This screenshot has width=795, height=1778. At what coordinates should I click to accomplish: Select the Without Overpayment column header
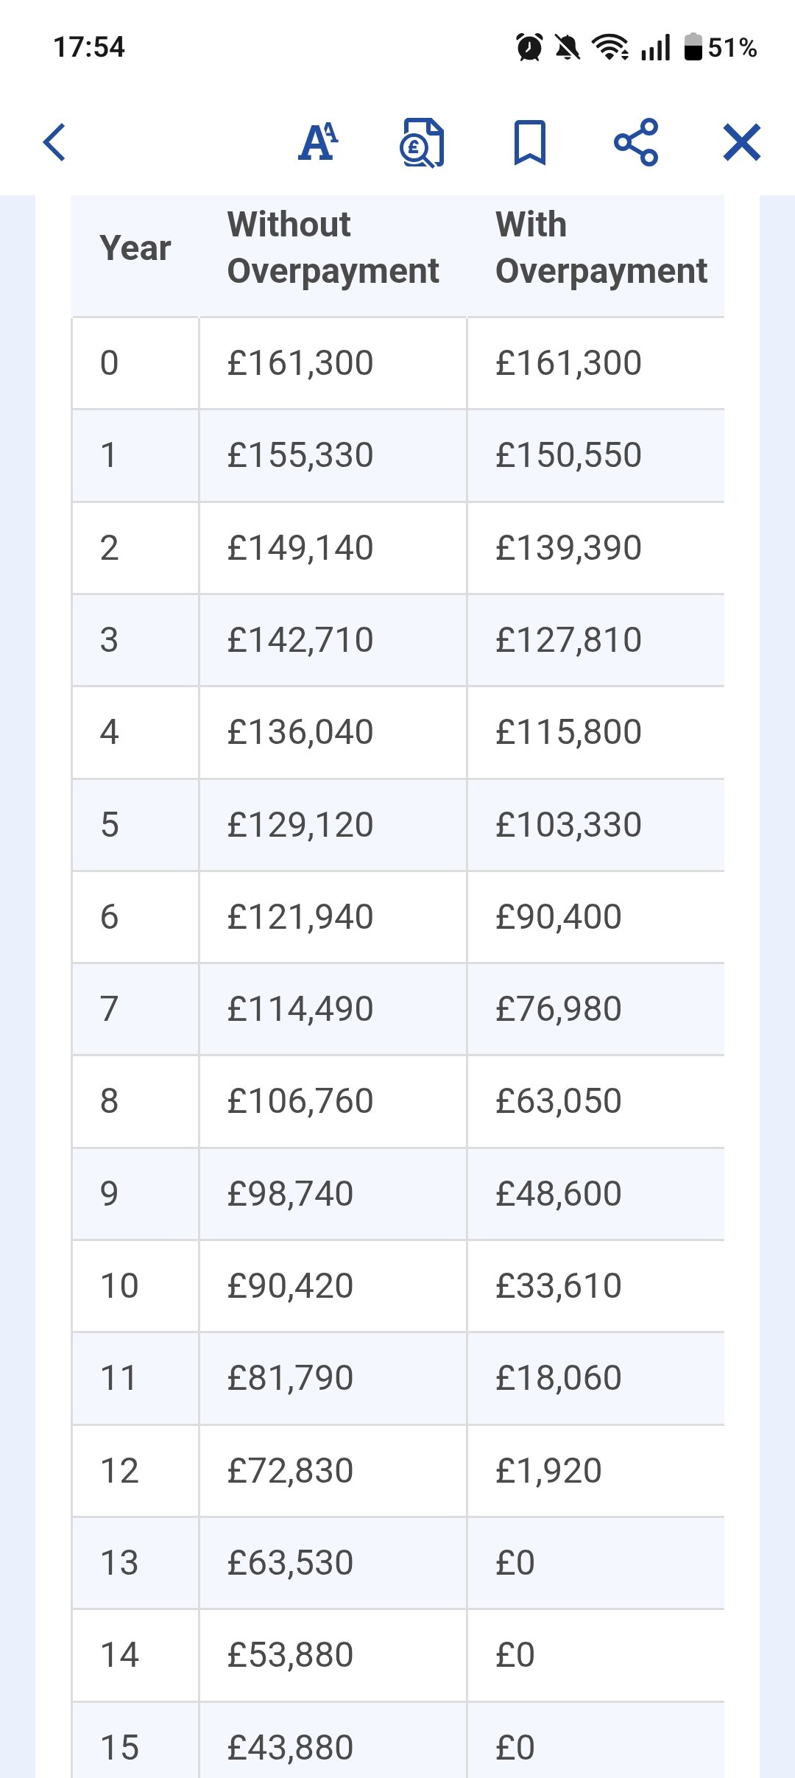click(x=333, y=248)
